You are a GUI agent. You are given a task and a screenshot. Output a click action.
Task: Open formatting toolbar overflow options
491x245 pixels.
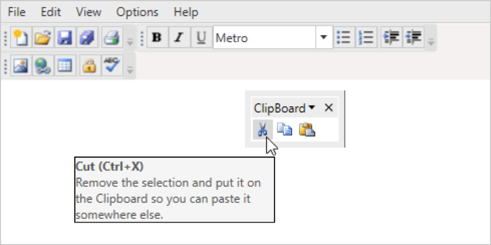(x=431, y=42)
